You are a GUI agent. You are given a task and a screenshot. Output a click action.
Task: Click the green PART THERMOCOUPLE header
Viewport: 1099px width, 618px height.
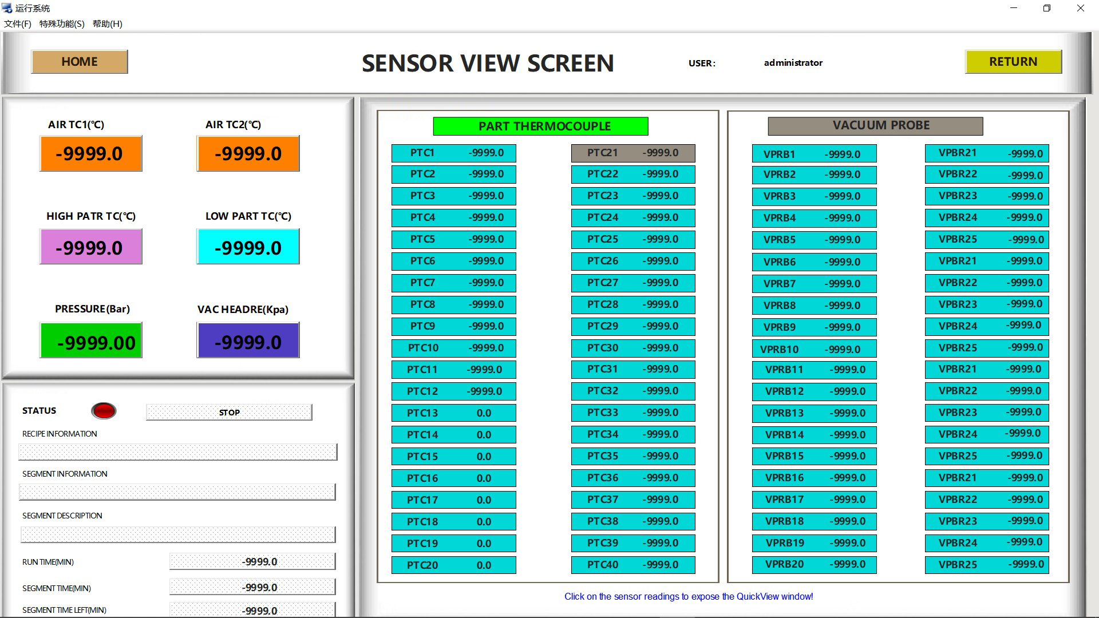click(540, 126)
